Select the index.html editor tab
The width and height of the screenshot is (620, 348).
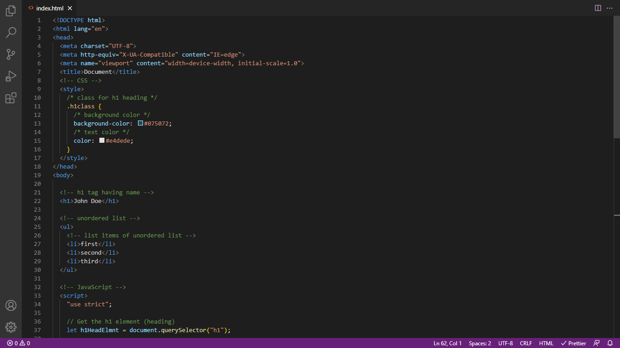click(49, 8)
